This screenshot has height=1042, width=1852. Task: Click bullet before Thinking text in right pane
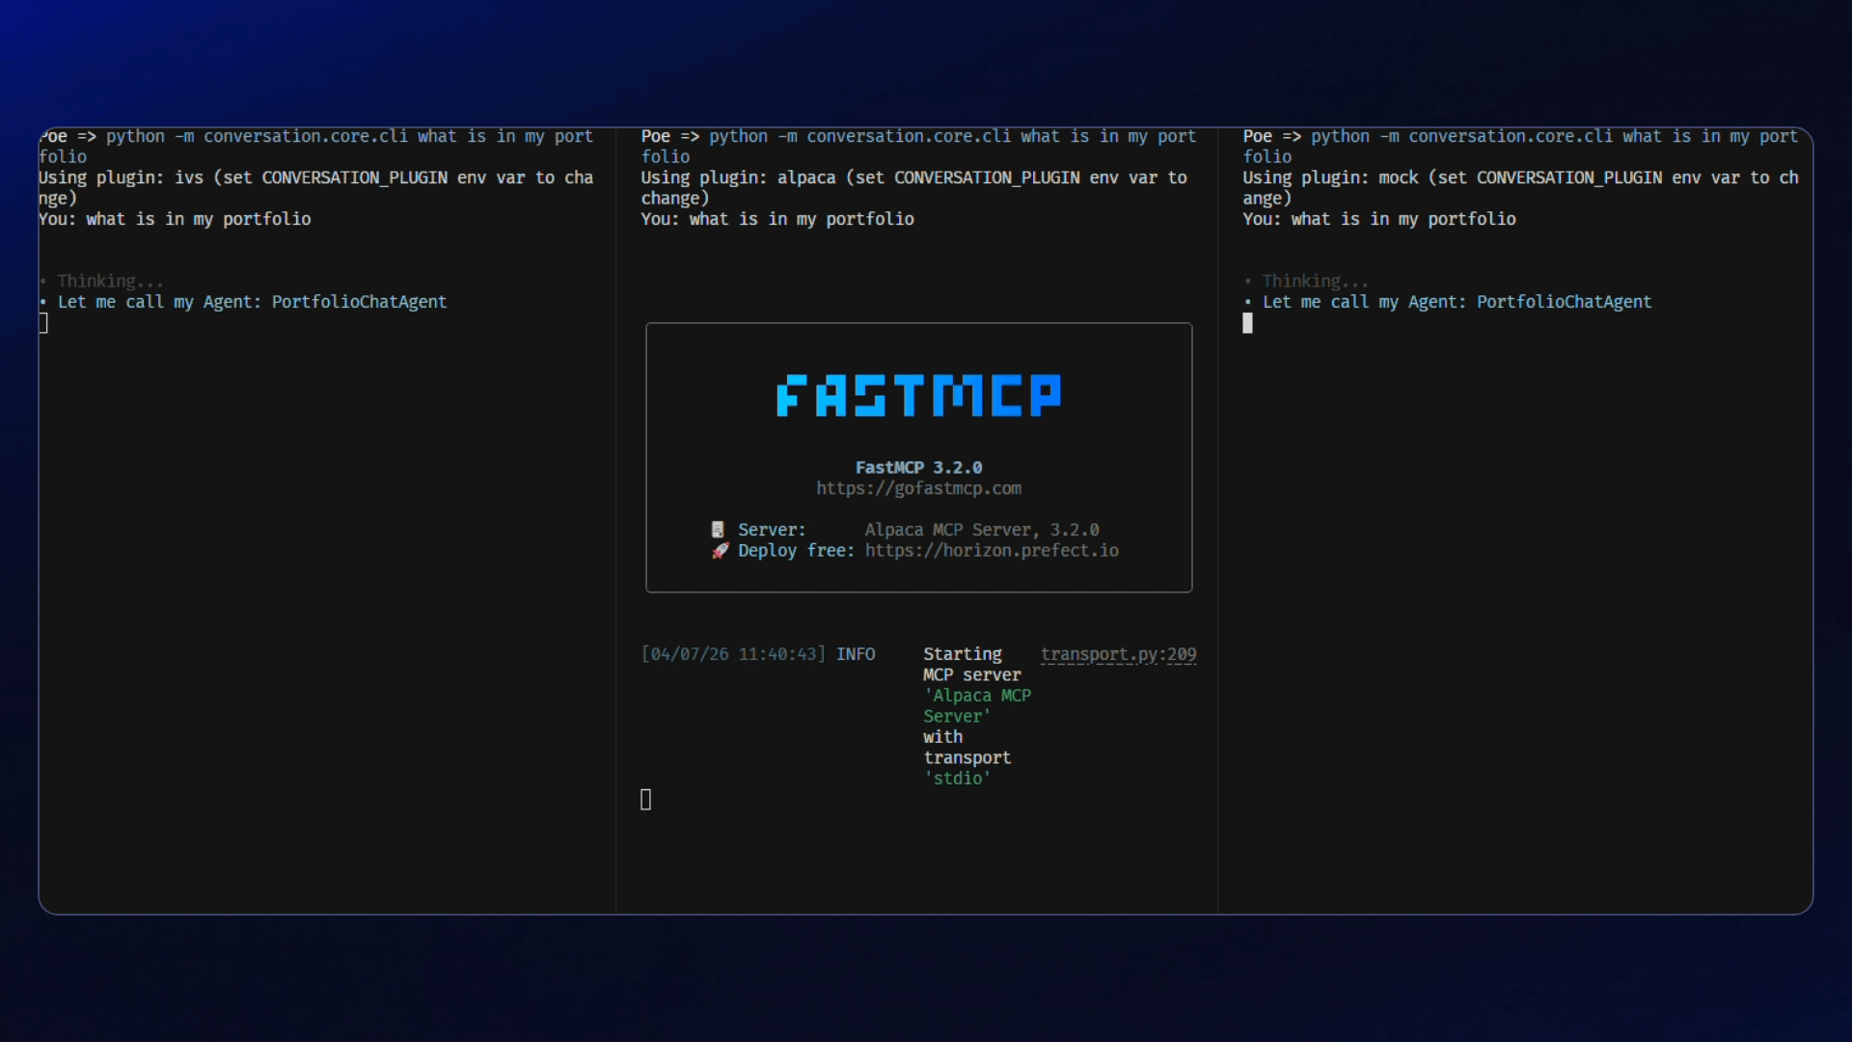point(1248,282)
